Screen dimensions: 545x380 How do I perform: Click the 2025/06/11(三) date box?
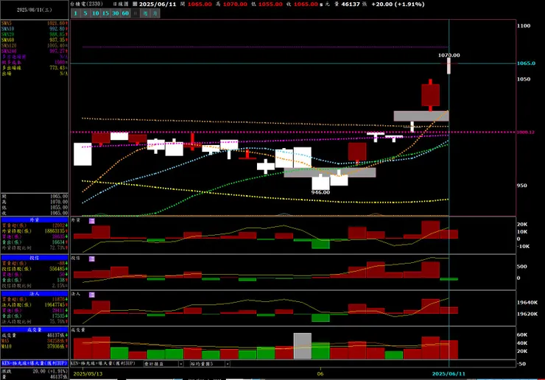35,10
